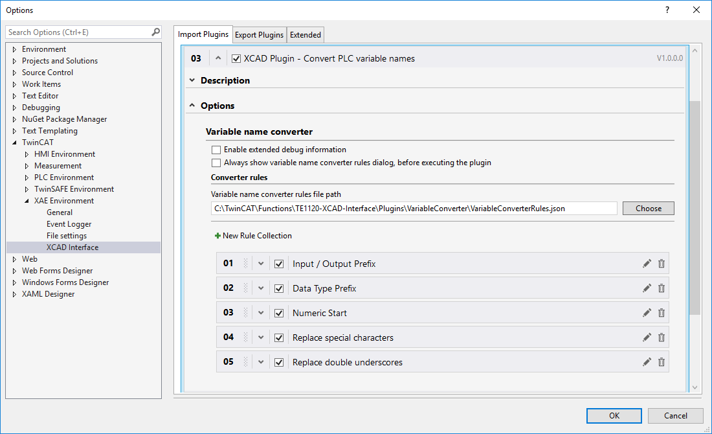Viewport: 712px width, 434px height.
Task: Select File settings in the tree
Action: [x=66, y=235]
